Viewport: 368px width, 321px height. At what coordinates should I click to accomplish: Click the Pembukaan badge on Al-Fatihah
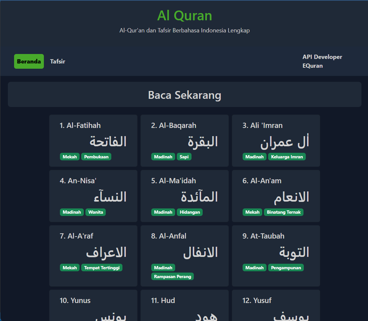click(x=96, y=156)
